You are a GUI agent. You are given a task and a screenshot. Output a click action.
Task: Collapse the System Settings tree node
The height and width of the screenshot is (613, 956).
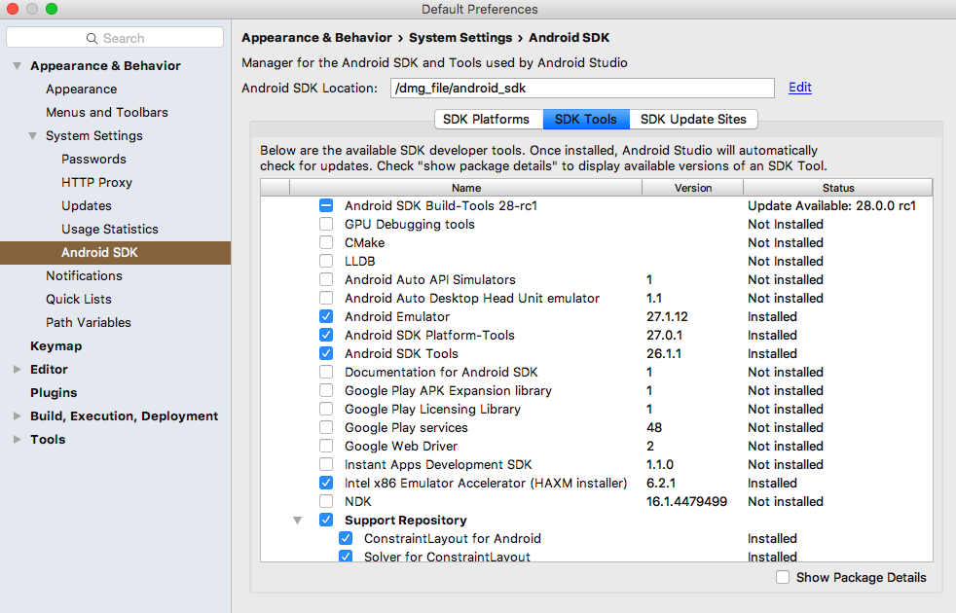(33, 136)
